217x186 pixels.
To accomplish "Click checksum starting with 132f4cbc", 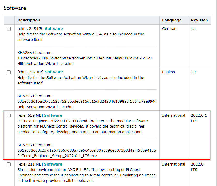I will [x=85, y=58].
